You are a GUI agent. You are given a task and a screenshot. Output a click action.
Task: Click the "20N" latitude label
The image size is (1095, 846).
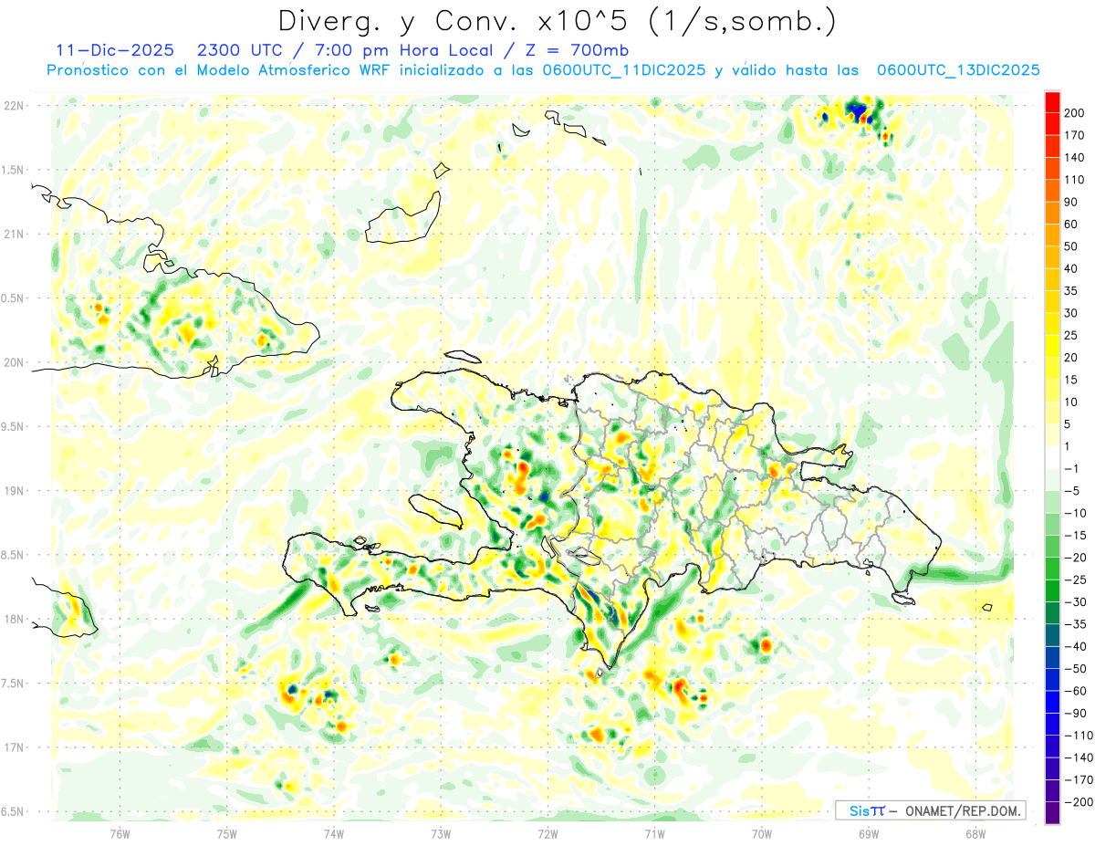click(16, 362)
